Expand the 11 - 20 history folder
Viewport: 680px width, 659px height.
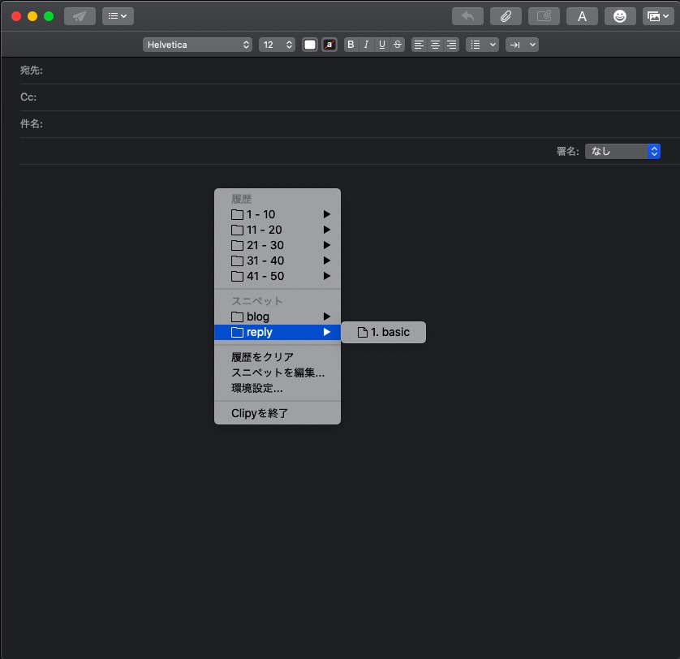[x=278, y=230]
